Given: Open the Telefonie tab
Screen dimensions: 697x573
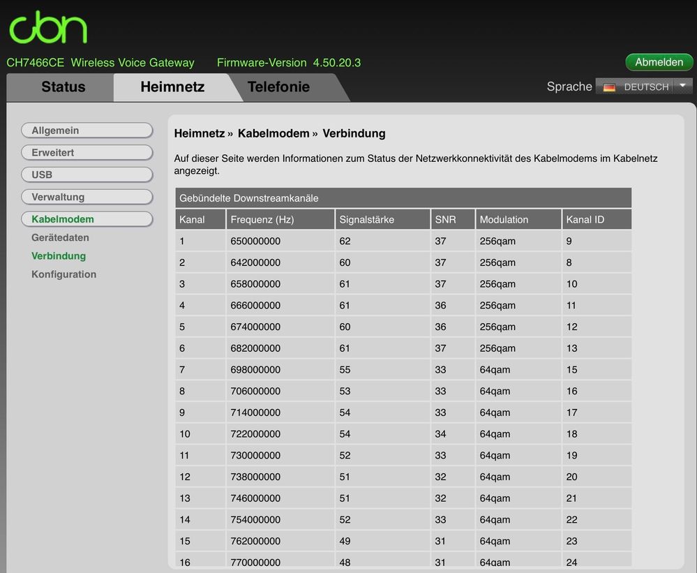Looking at the screenshot, I should pos(278,87).
